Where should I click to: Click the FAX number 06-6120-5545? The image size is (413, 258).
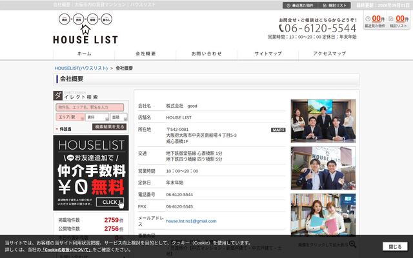pyautogui.click(x=179, y=206)
